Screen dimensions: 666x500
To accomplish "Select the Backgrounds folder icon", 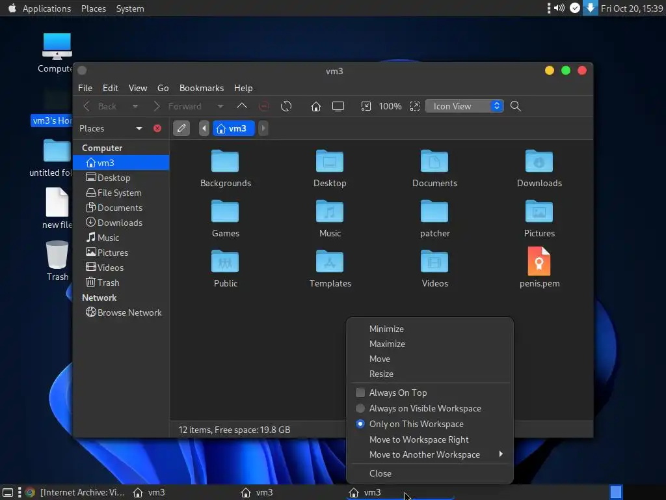I will click(x=225, y=161).
